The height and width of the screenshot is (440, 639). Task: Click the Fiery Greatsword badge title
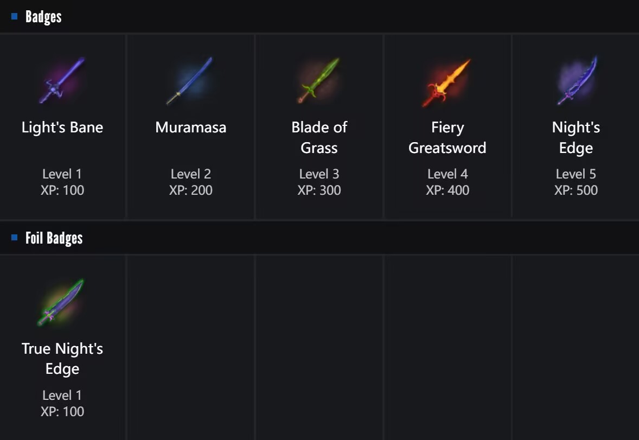448,137
